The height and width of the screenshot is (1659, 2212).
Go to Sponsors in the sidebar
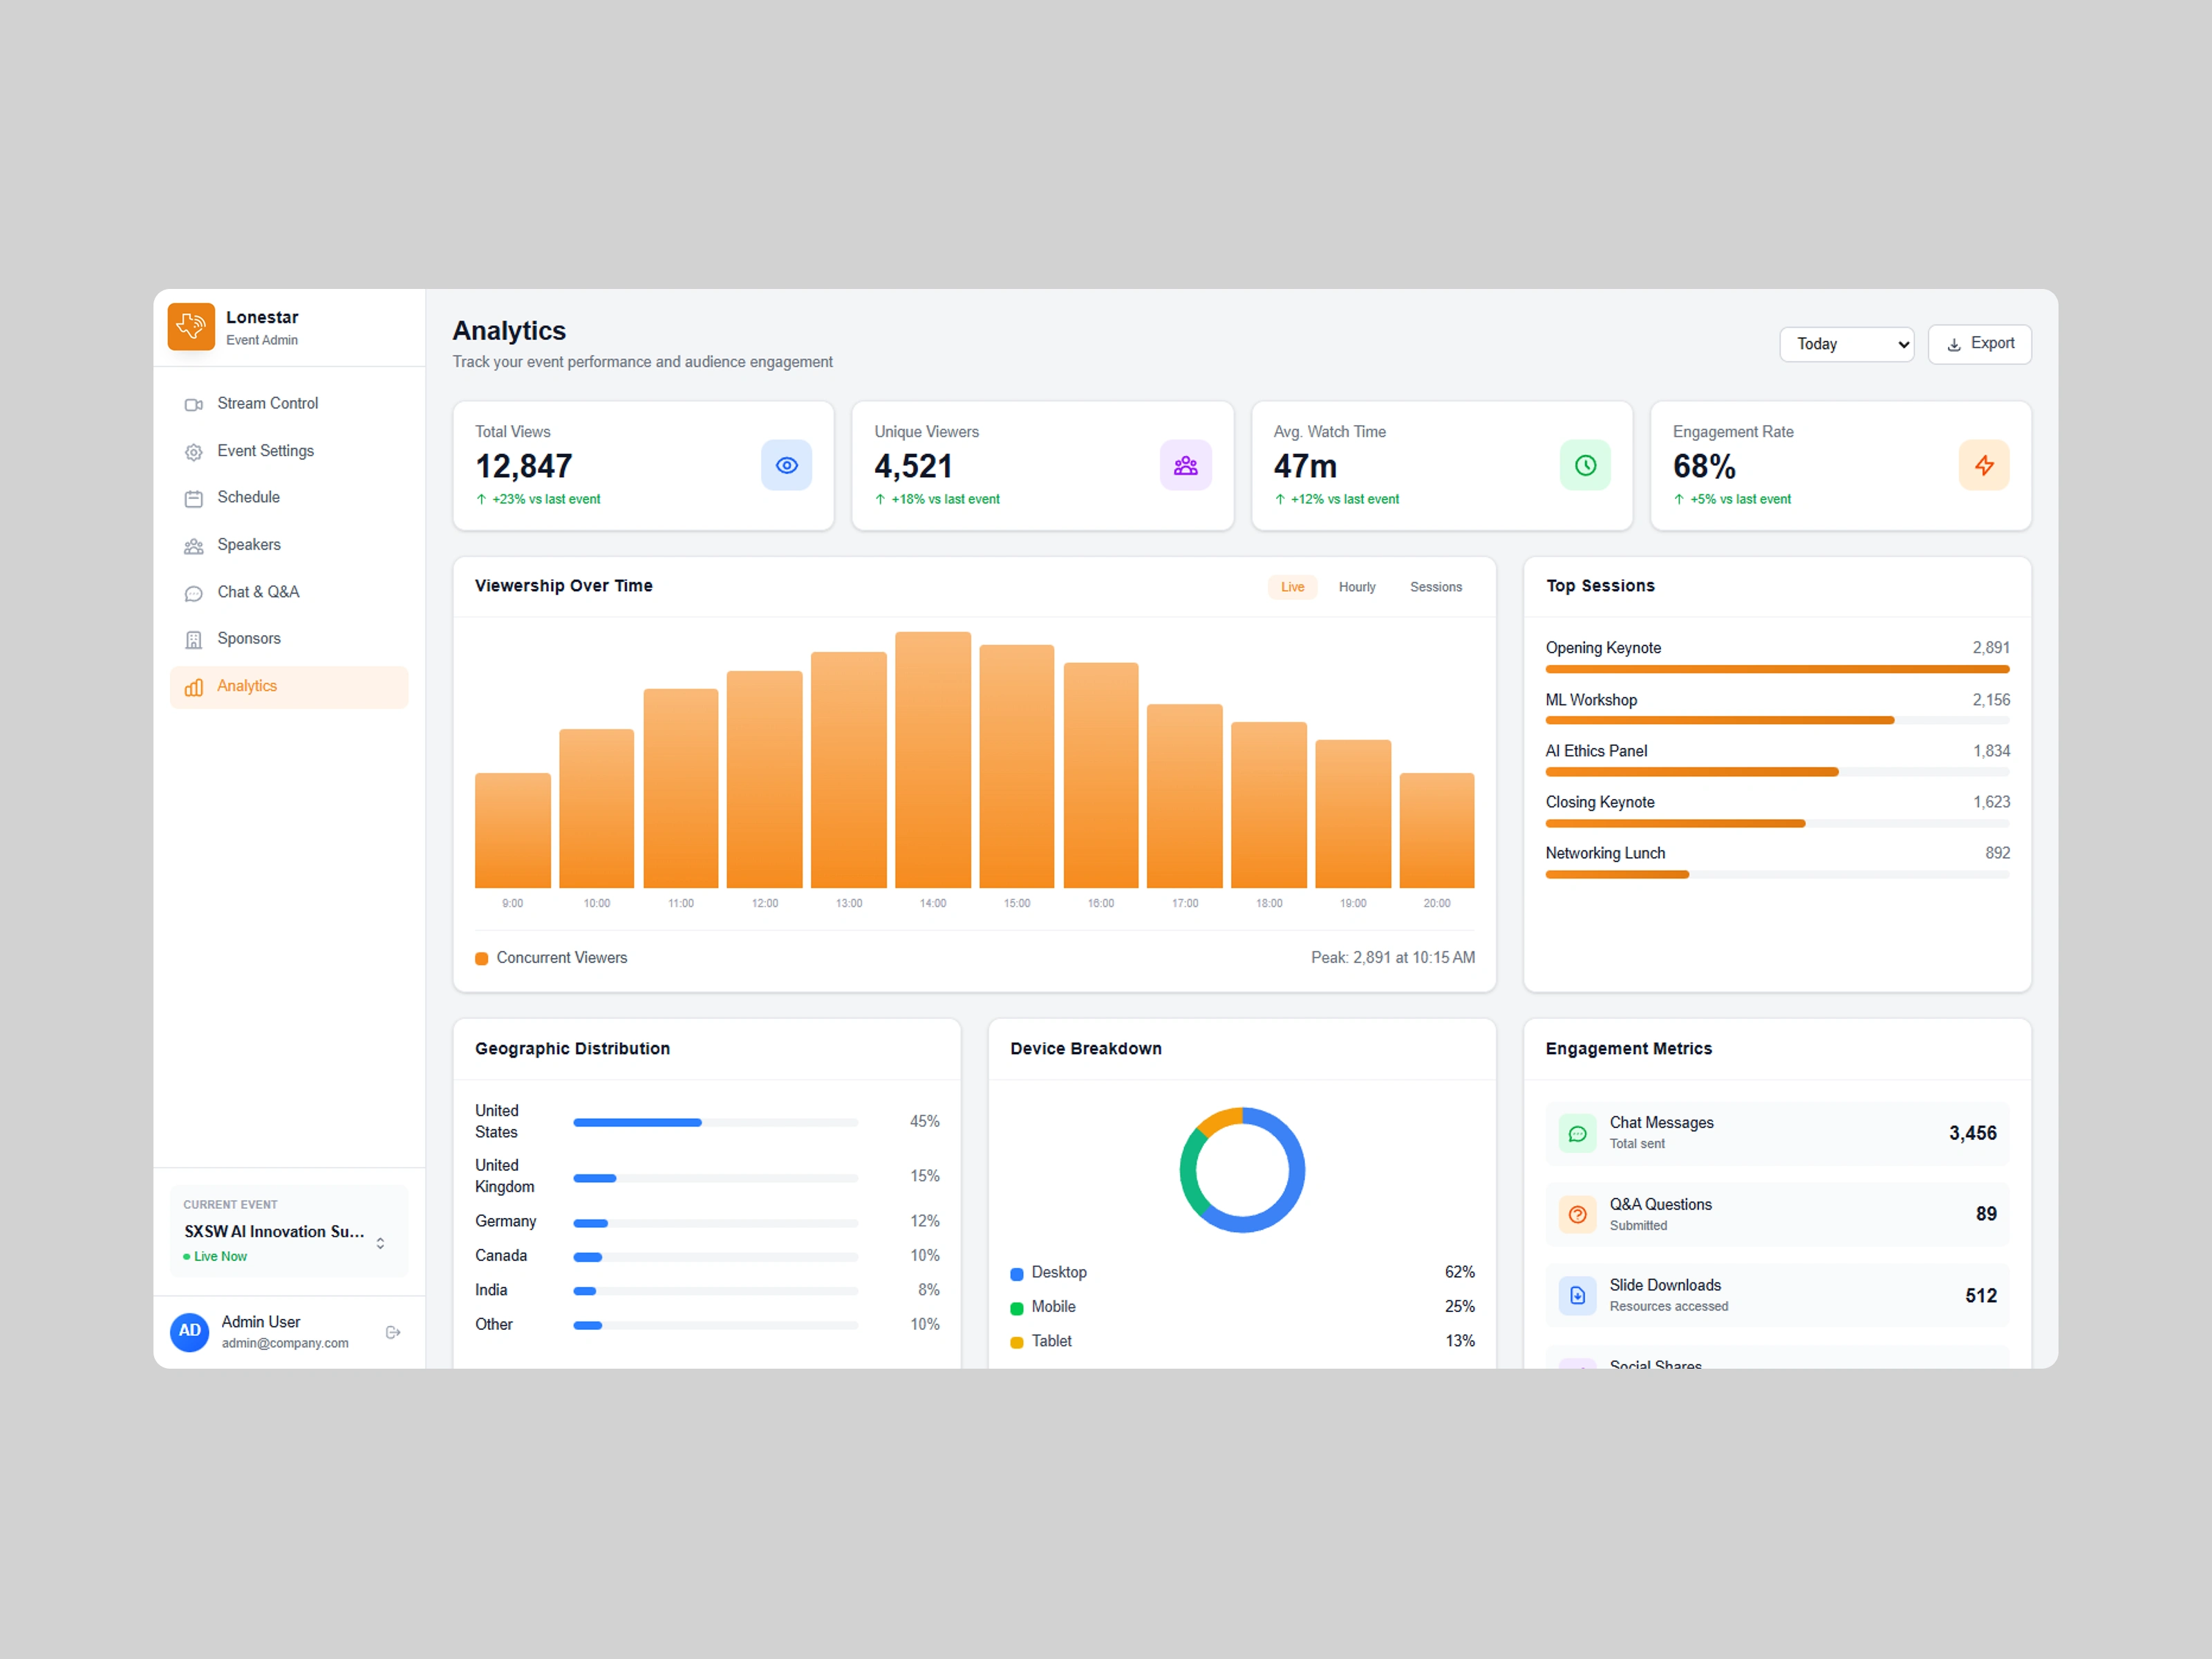248,638
